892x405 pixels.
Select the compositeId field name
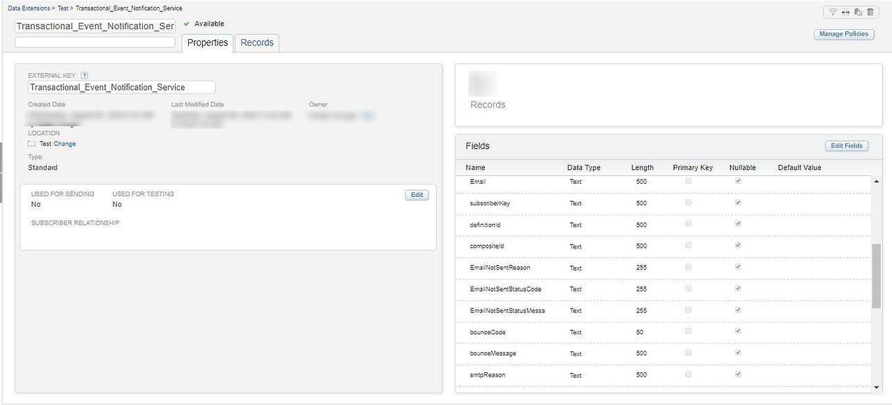pyautogui.click(x=486, y=246)
